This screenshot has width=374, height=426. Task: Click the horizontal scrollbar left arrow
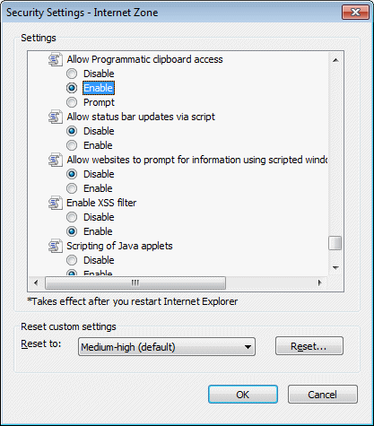(x=36, y=283)
